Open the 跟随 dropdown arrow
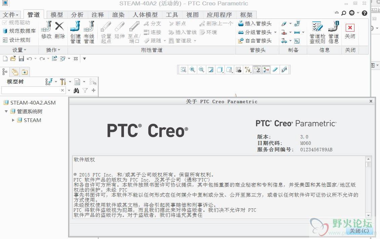Screen dimensions: 380x239 pos(165,41)
